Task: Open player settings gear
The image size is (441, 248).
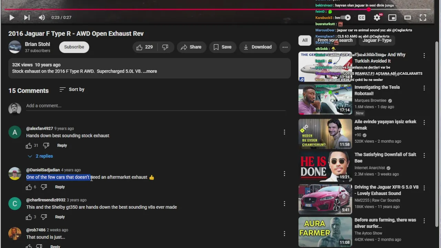Action: tap(377, 17)
